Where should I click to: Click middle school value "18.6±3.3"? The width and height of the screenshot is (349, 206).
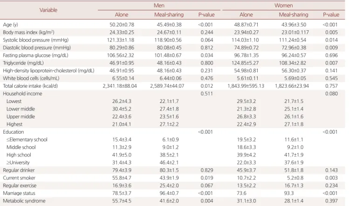click(x=246, y=147)
